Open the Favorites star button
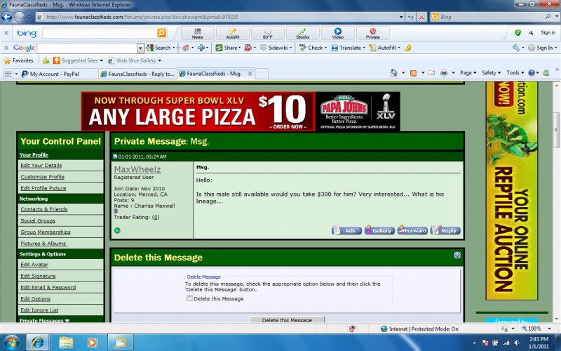The image size is (561, 351). point(19,60)
